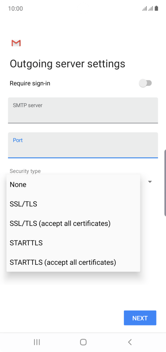The height and width of the screenshot is (352, 166).
Task: Select None as security type
Action: 73,184
